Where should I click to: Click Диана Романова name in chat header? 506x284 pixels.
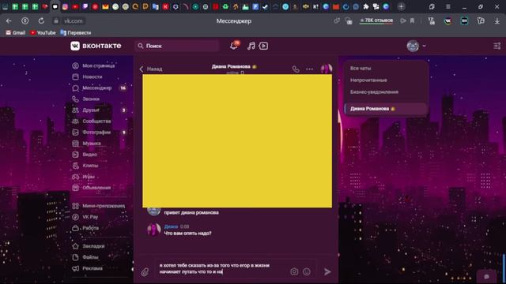231,66
